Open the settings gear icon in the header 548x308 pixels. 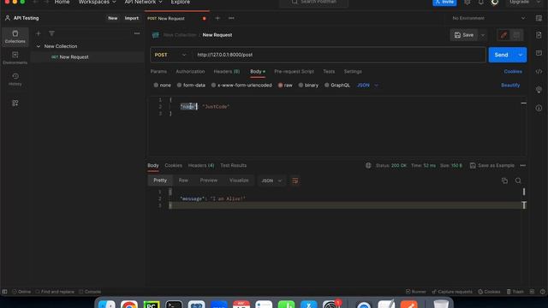pos(468,3)
